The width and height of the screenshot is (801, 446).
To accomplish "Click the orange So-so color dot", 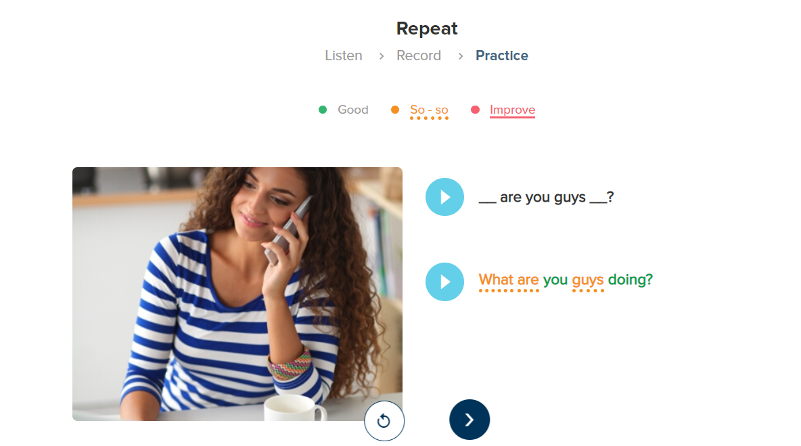I will (x=395, y=110).
